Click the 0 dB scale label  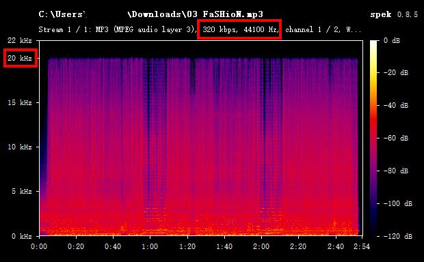coord(392,40)
